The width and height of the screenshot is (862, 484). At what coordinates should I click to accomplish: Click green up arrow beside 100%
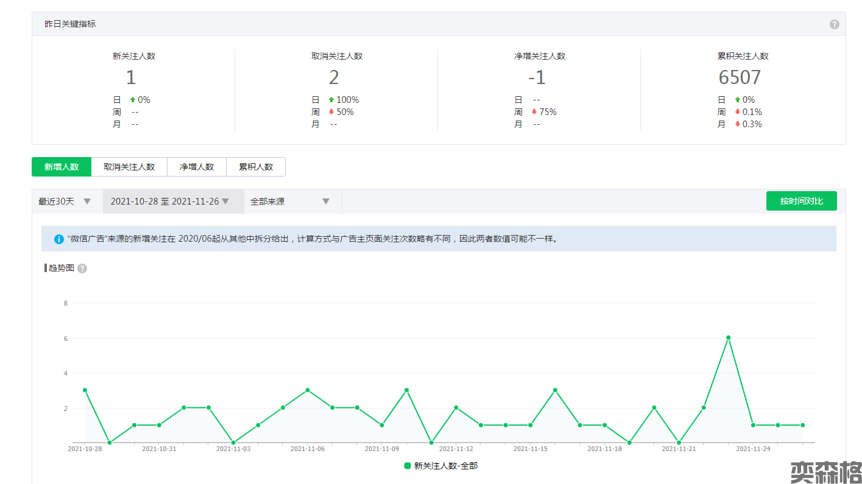pyautogui.click(x=331, y=100)
